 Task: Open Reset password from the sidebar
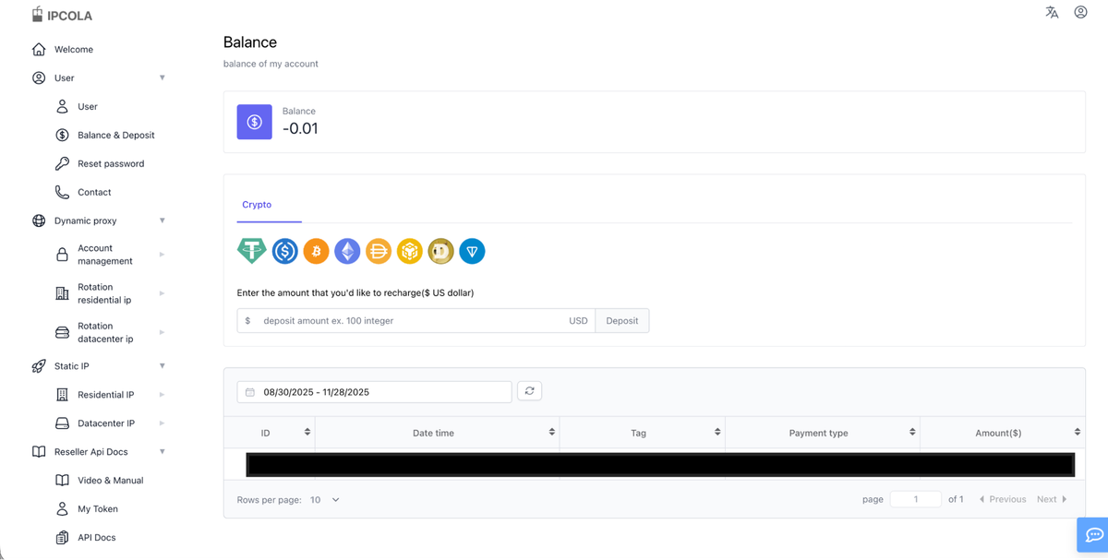tap(111, 163)
